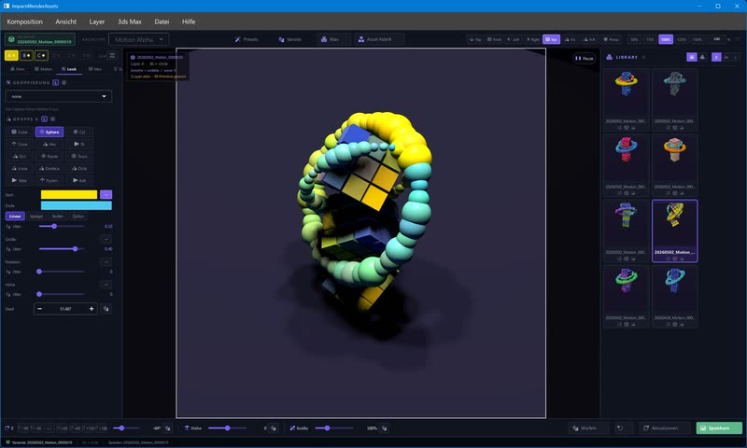Open the Rotation options ellipsis button

click(x=106, y=262)
